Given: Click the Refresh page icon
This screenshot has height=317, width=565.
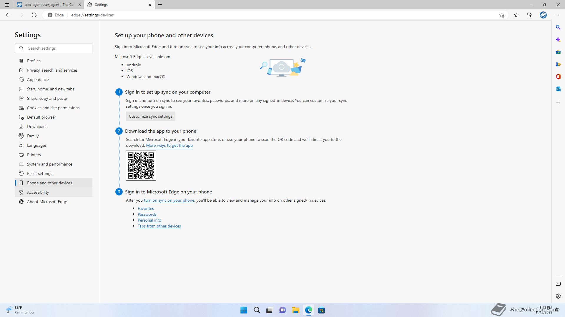Looking at the screenshot, I should click(34, 15).
